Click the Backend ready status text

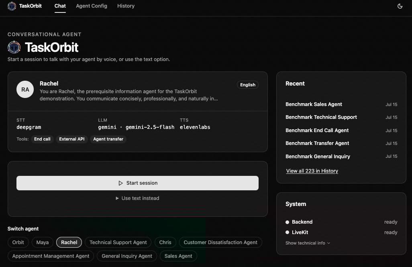click(x=391, y=222)
